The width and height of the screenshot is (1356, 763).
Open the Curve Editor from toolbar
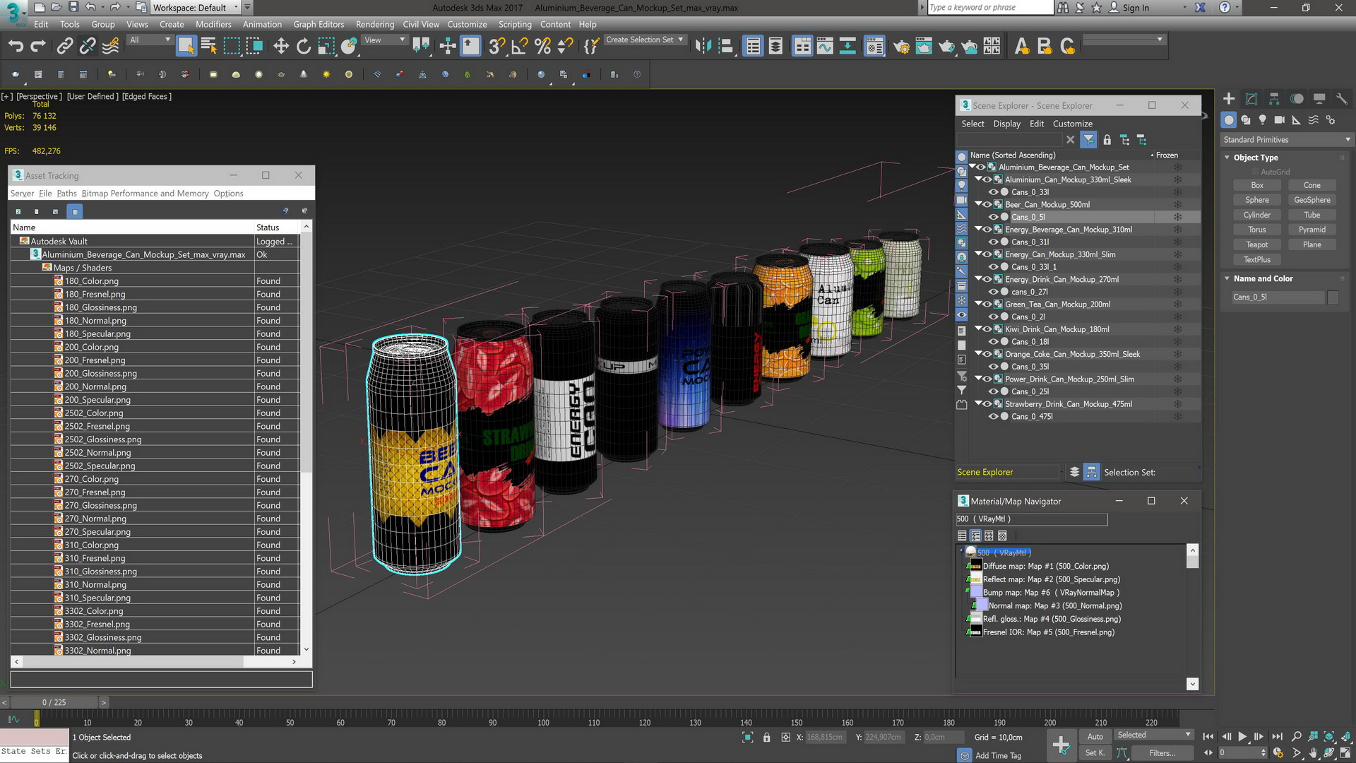[825, 47]
